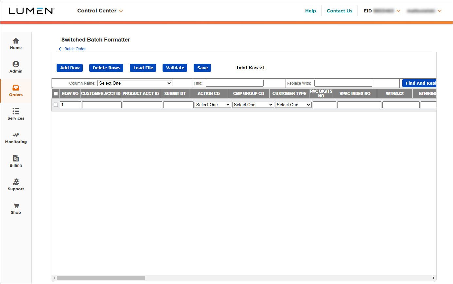This screenshot has height=284, width=453.
Task: Click the ROW NO column header
Action: tap(70, 94)
